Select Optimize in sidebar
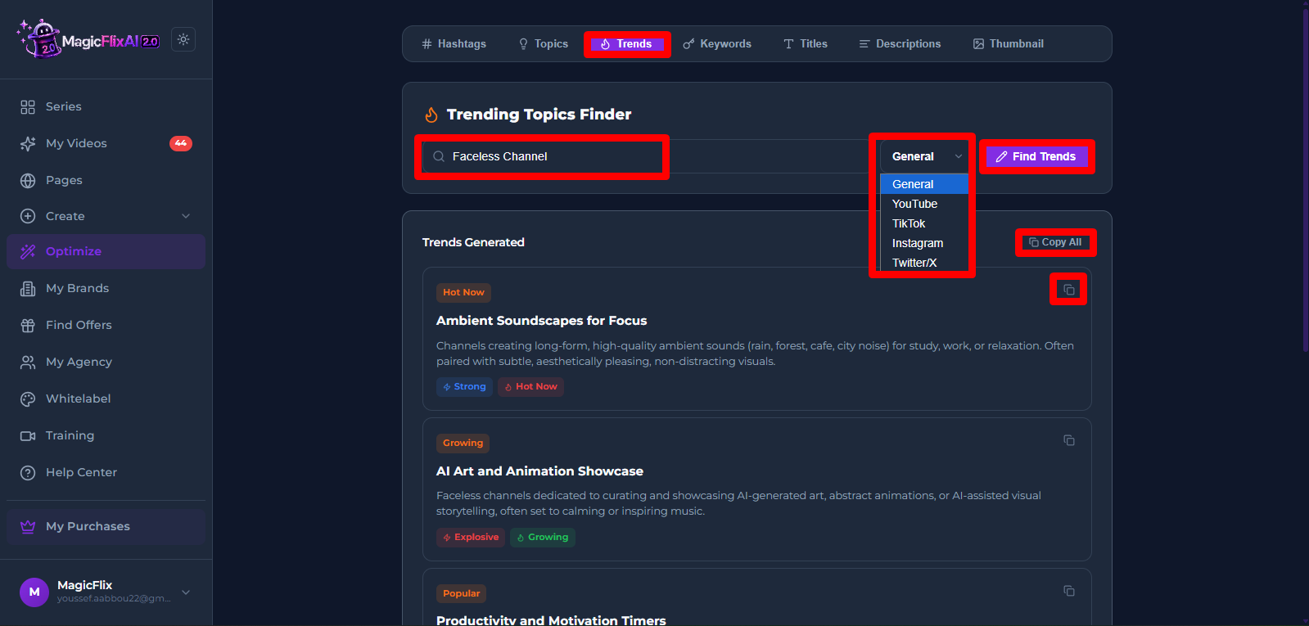 pos(106,251)
